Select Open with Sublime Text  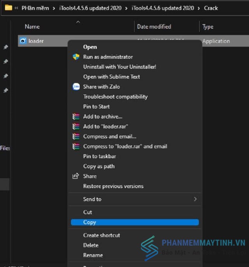[x=111, y=77]
